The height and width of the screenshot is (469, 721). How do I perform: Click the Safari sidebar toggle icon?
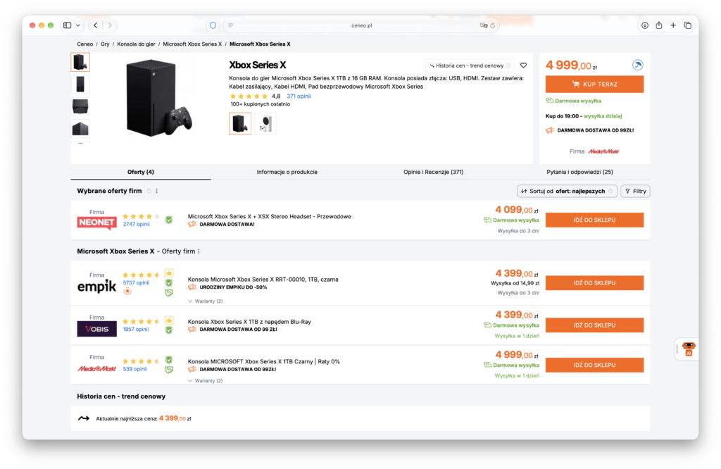point(67,25)
